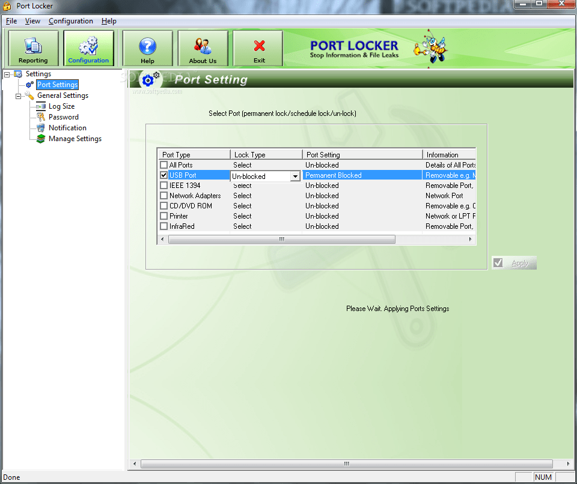Image resolution: width=577 pixels, height=484 pixels.
Task: Enable the All Ports checkbox
Action: (x=163, y=165)
